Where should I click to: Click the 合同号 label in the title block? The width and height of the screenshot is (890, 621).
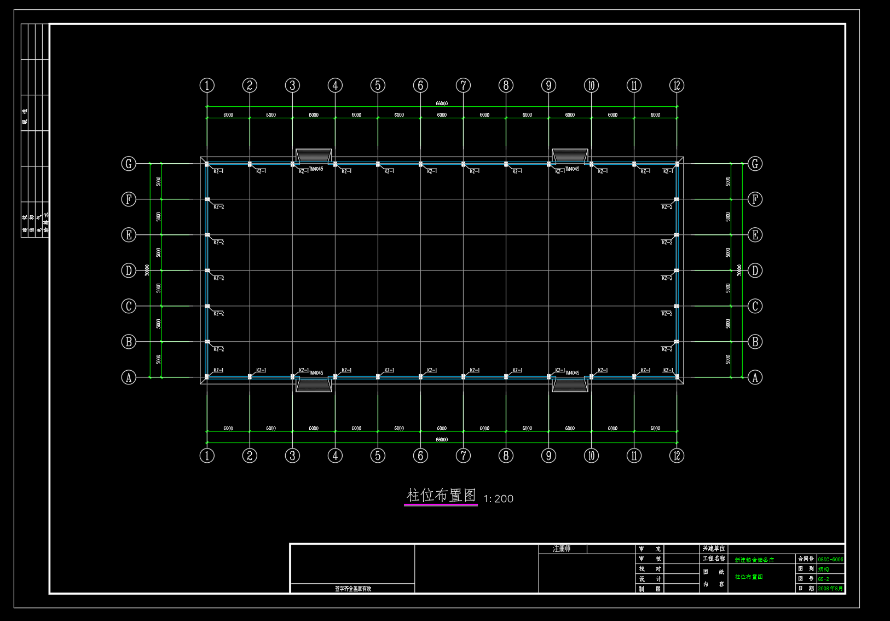(x=806, y=559)
